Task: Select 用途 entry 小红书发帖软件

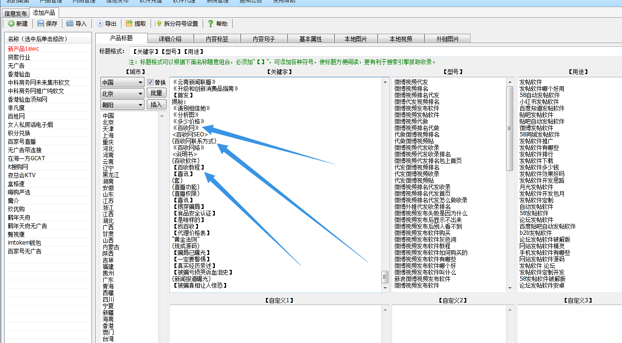Action: point(539,102)
